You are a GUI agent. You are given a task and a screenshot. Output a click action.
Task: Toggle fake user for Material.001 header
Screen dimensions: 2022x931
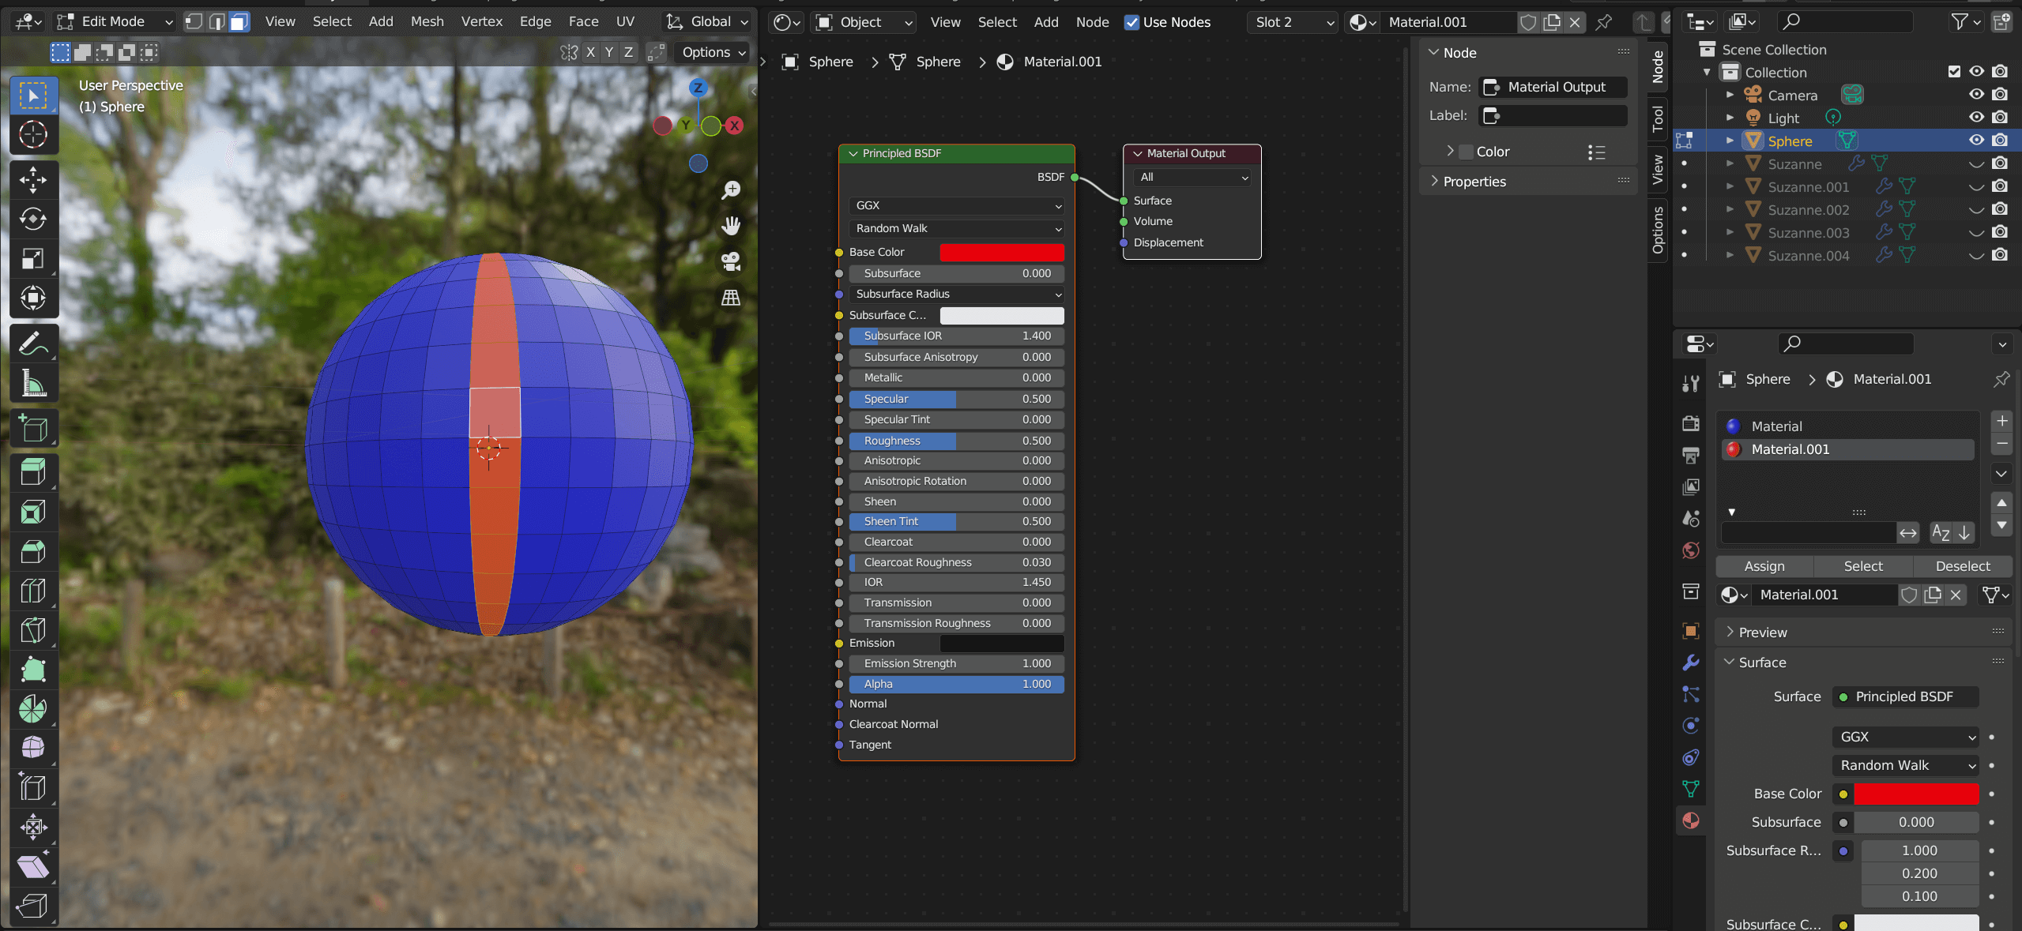pyautogui.click(x=1528, y=22)
